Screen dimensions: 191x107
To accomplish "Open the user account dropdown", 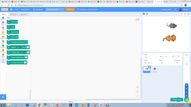I will [x=184, y=9].
